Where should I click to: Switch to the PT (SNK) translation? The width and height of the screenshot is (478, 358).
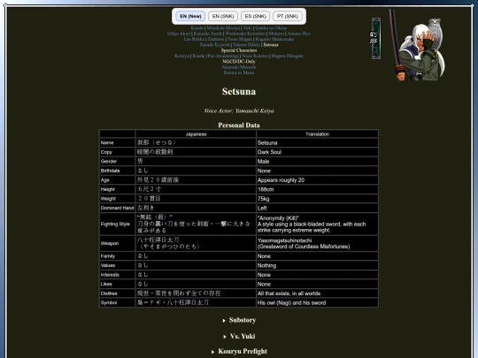click(x=288, y=16)
